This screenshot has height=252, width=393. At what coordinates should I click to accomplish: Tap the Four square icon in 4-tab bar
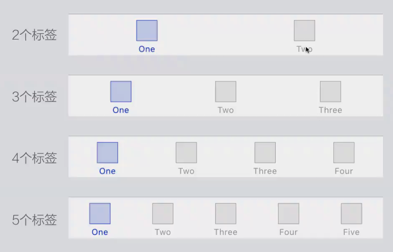[343, 153]
